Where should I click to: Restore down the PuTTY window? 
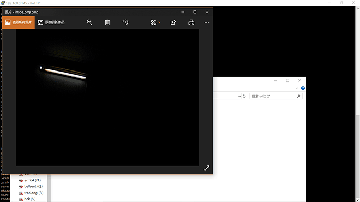point(341,3)
